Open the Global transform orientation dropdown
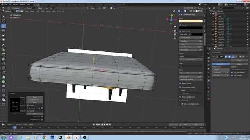The height and width of the screenshot is (140, 250). [x=92, y=8]
